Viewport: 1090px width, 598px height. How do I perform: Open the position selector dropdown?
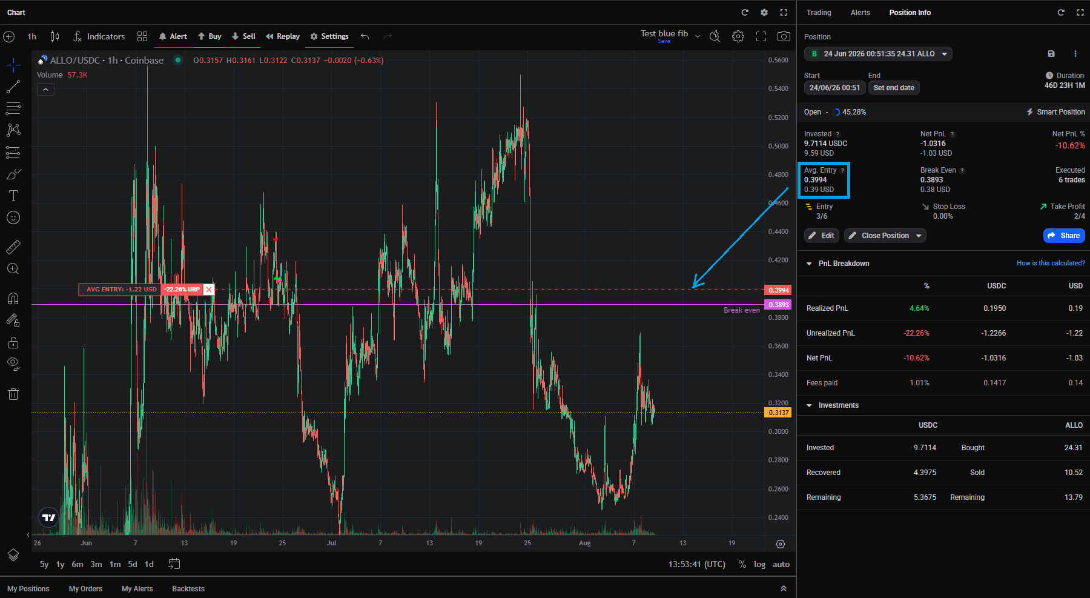[x=878, y=54]
